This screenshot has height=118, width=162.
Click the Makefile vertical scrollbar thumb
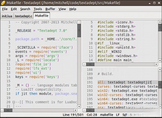160,84
